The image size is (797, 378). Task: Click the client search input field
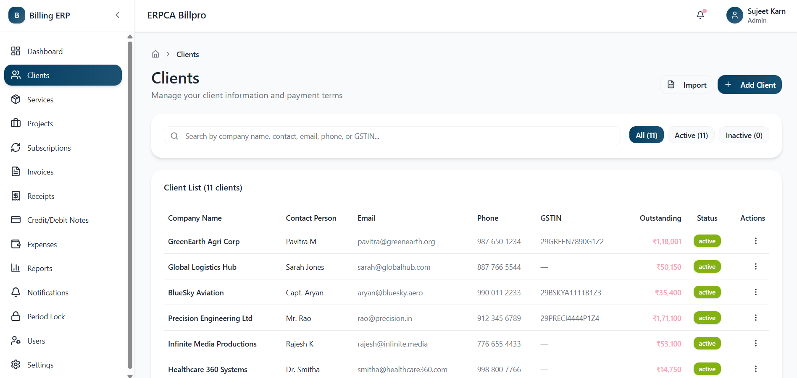point(395,136)
